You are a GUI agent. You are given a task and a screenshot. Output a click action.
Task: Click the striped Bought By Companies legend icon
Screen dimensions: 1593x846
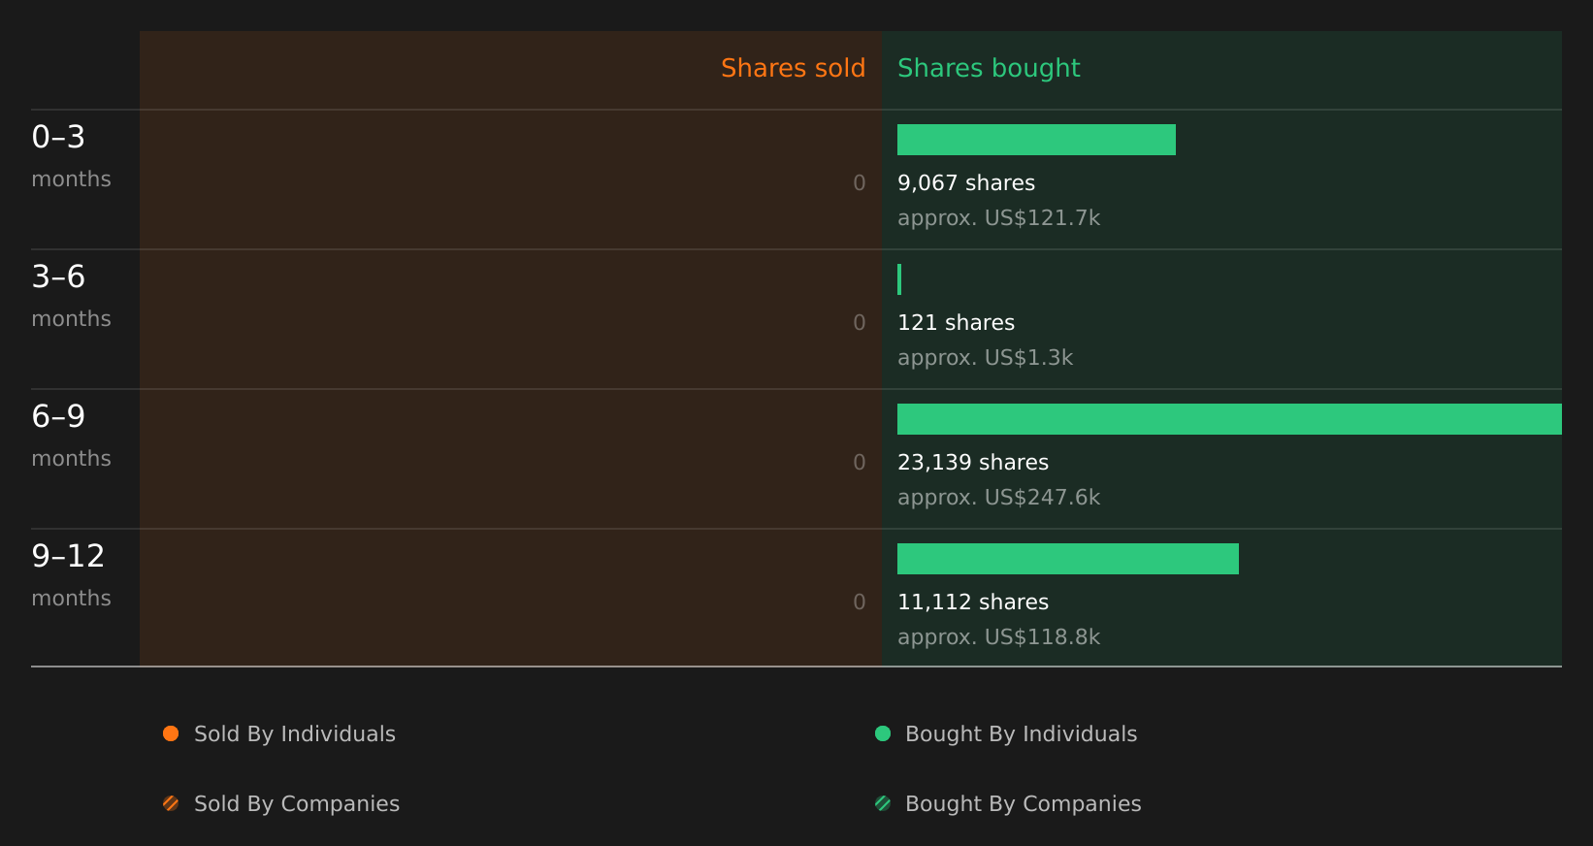[x=883, y=803]
